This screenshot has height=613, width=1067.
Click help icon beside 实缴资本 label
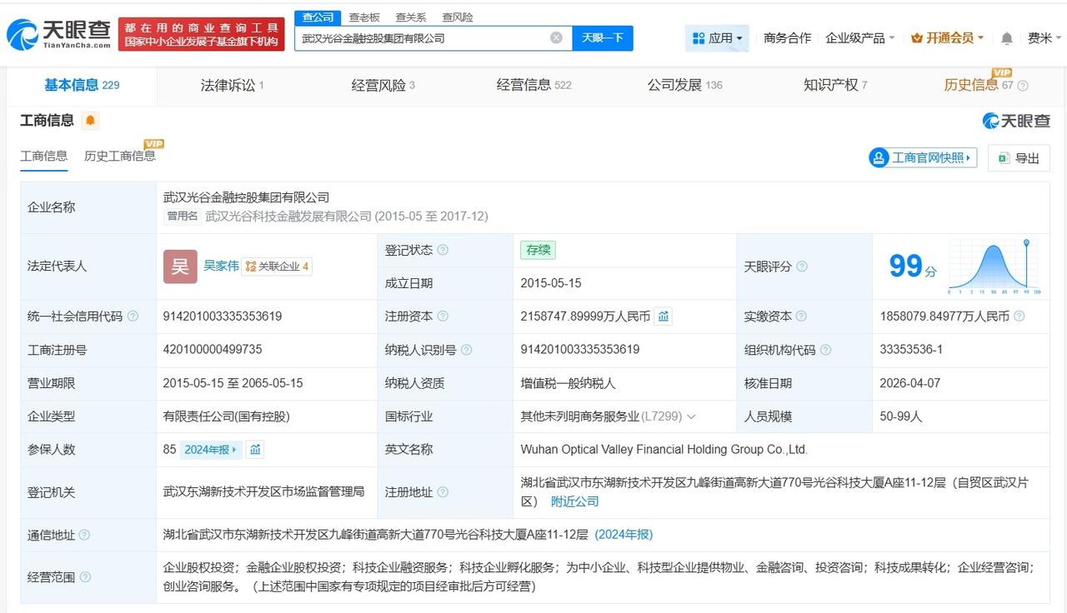[x=801, y=316]
